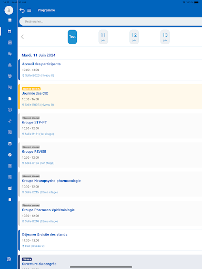Tap the back arrow in header

(22, 11)
